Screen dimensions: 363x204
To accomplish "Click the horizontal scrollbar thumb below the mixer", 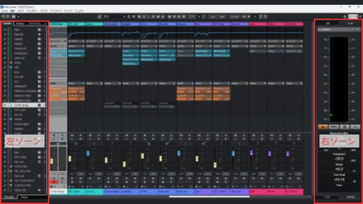I will coord(209,197).
